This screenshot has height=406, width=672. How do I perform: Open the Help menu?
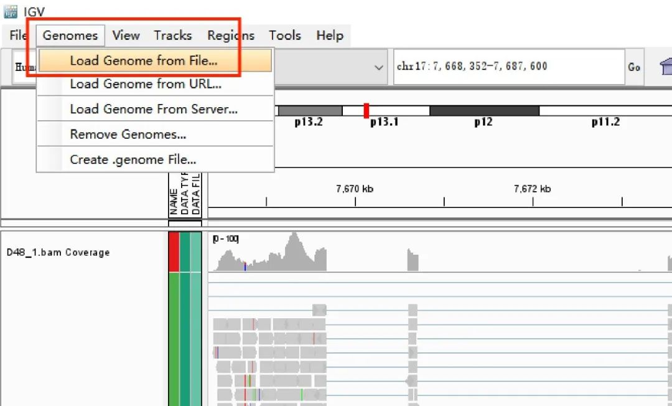coord(330,35)
